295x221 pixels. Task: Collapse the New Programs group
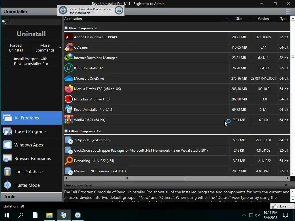(x=66, y=28)
